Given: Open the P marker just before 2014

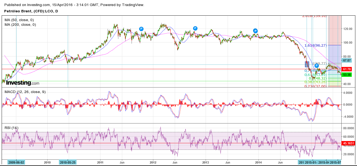Looking at the screenshot, I should pyautogui.click(x=255, y=30).
